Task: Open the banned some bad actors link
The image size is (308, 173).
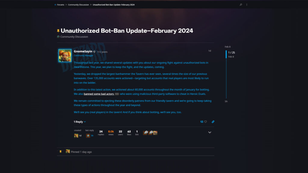Action: tap(99, 94)
